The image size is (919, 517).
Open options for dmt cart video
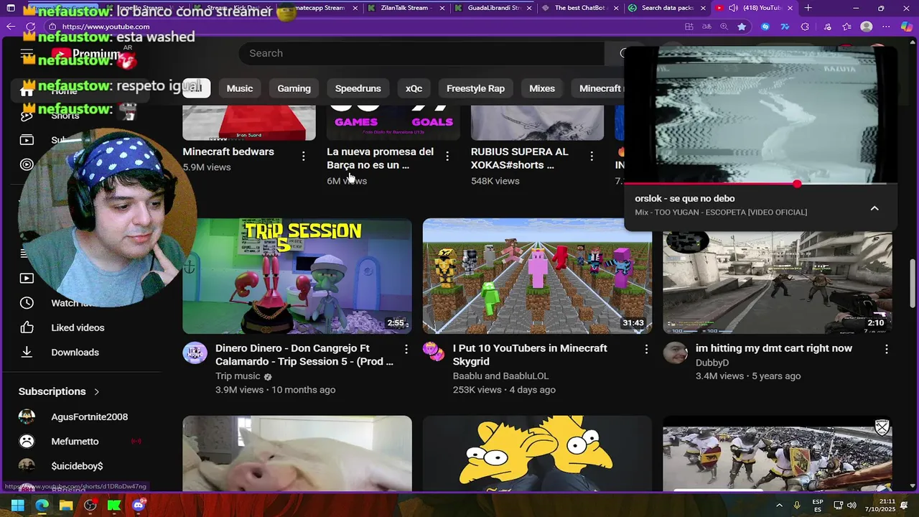tap(887, 349)
